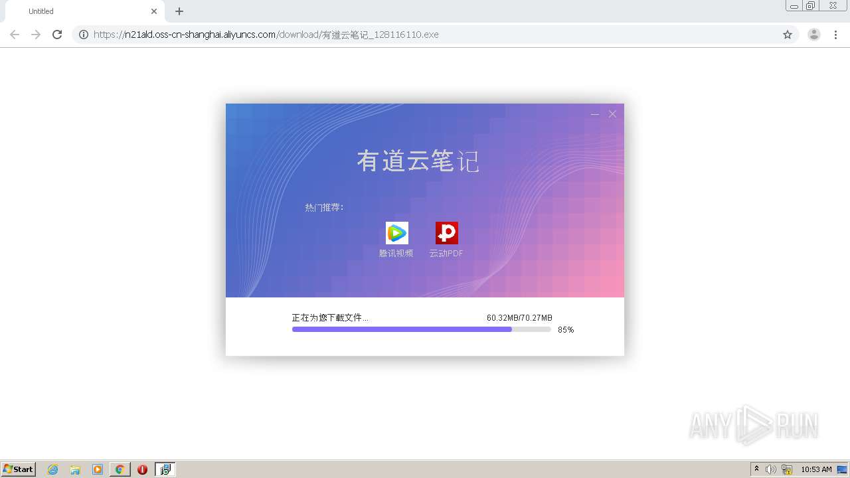Open the Opera icon in taskbar
Screen dimensions: 850x478
point(142,469)
